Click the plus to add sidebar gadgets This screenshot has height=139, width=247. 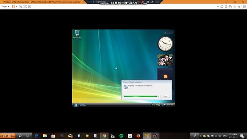coord(165,32)
